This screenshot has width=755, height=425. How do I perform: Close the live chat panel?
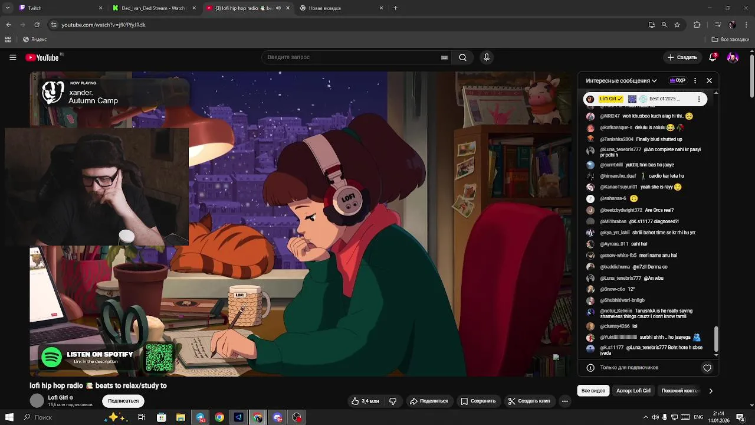(x=709, y=80)
